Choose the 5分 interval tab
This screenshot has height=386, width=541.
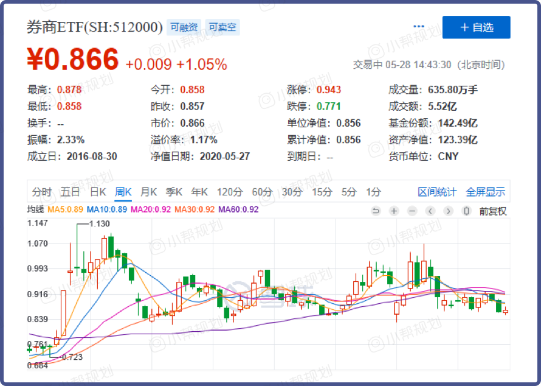tap(348, 192)
